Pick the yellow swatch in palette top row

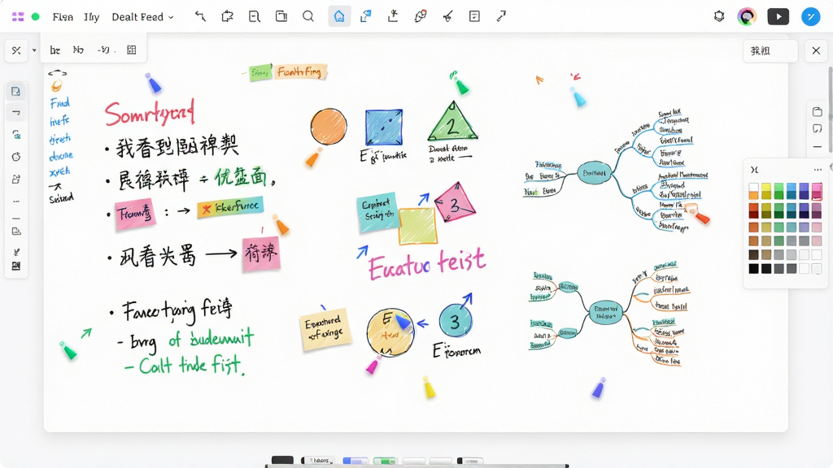(x=766, y=188)
